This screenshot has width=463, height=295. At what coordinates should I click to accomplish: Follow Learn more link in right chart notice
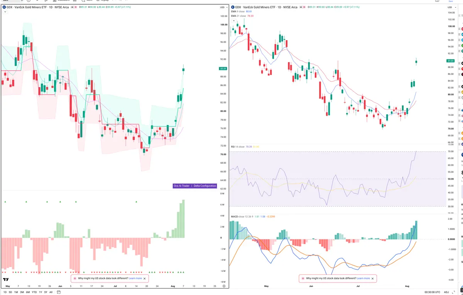(x=363, y=278)
